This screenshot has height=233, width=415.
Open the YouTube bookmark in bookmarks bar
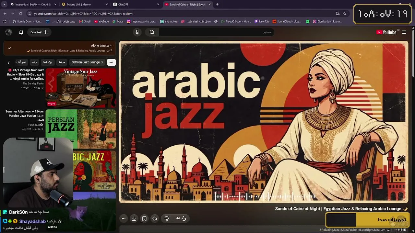101,22
